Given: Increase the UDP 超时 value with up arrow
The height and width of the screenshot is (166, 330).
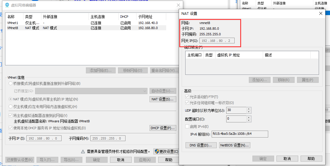Looking at the screenshot, I should click(249, 109).
